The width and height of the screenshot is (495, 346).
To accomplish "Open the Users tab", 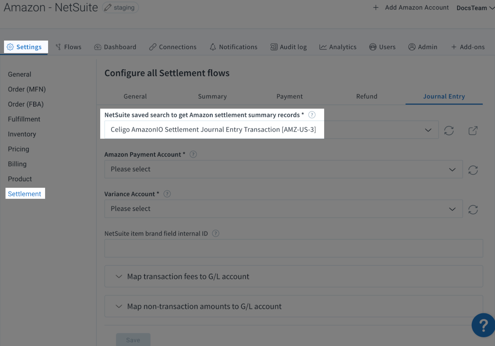I will pyautogui.click(x=383, y=47).
